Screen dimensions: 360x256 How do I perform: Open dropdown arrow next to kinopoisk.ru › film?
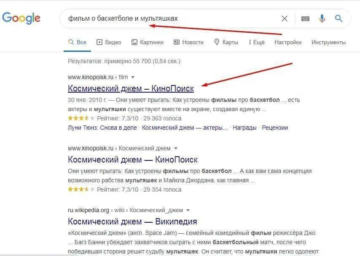[x=133, y=77]
